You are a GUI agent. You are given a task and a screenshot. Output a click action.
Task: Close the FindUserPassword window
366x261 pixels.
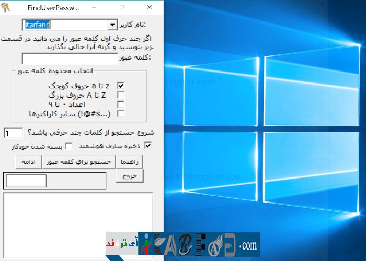point(150,8)
